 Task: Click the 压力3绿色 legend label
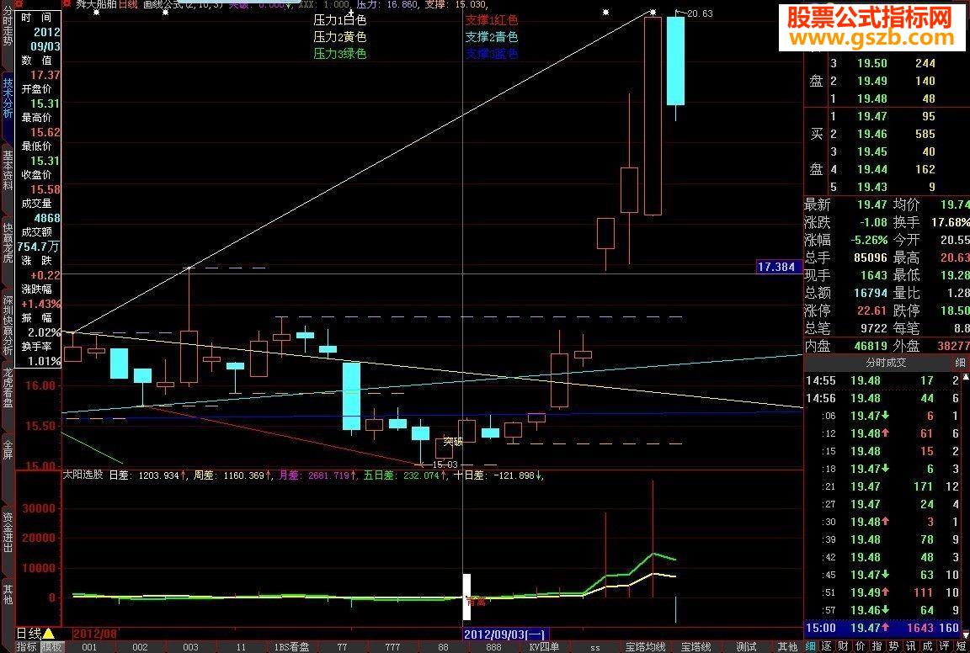[339, 54]
